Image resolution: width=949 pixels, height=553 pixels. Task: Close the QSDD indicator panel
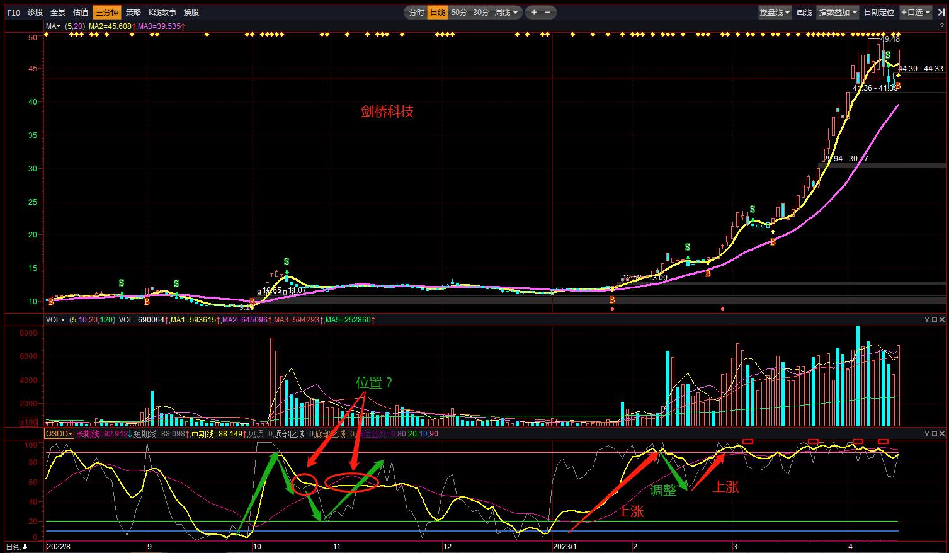pyautogui.click(x=941, y=434)
